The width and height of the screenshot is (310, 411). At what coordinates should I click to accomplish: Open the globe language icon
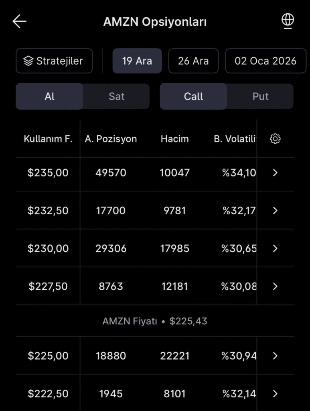coord(288,21)
